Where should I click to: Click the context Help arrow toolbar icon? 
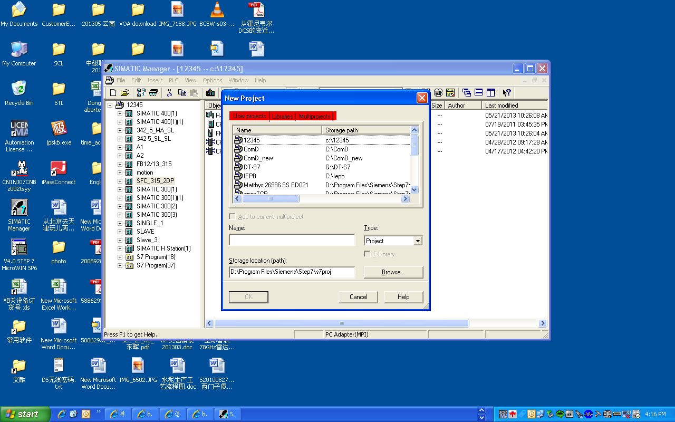pyautogui.click(x=507, y=93)
